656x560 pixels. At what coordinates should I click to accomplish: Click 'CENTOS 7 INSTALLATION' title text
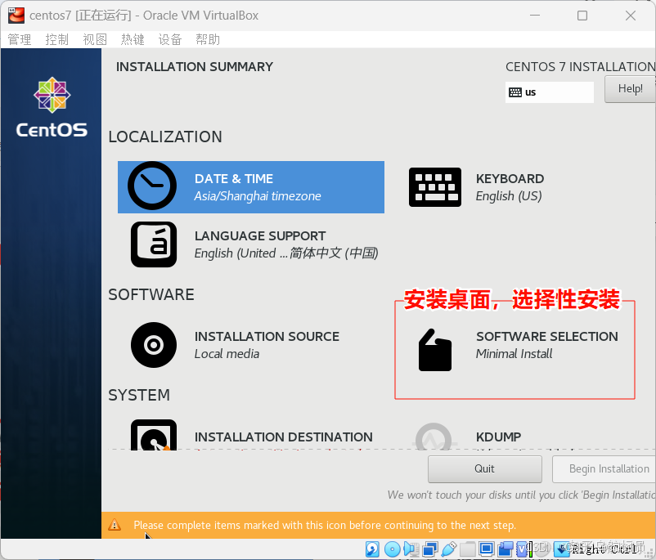point(580,67)
